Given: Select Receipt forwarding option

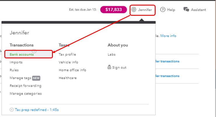Looking at the screenshot, I should [25, 86].
